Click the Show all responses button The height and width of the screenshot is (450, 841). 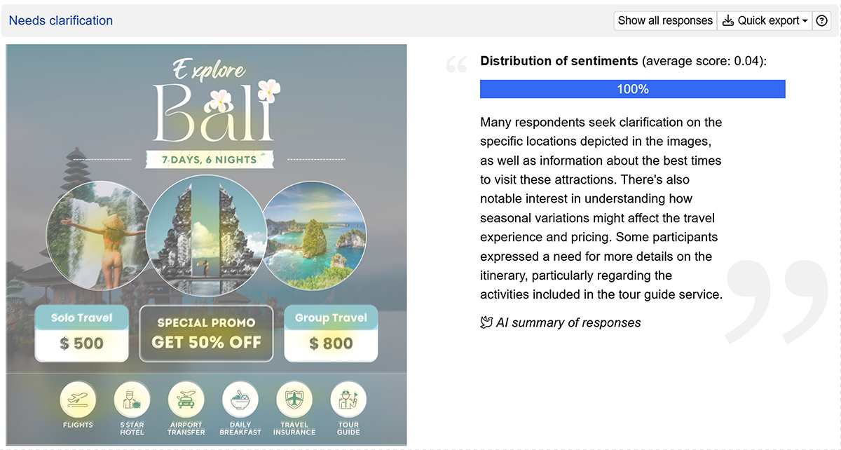[x=664, y=20]
